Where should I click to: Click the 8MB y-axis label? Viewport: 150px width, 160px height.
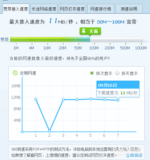click(x=17, y=109)
